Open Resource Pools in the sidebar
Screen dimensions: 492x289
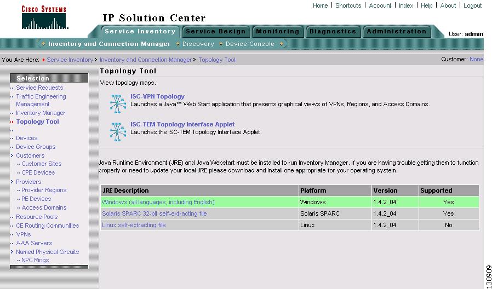(x=37, y=217)
